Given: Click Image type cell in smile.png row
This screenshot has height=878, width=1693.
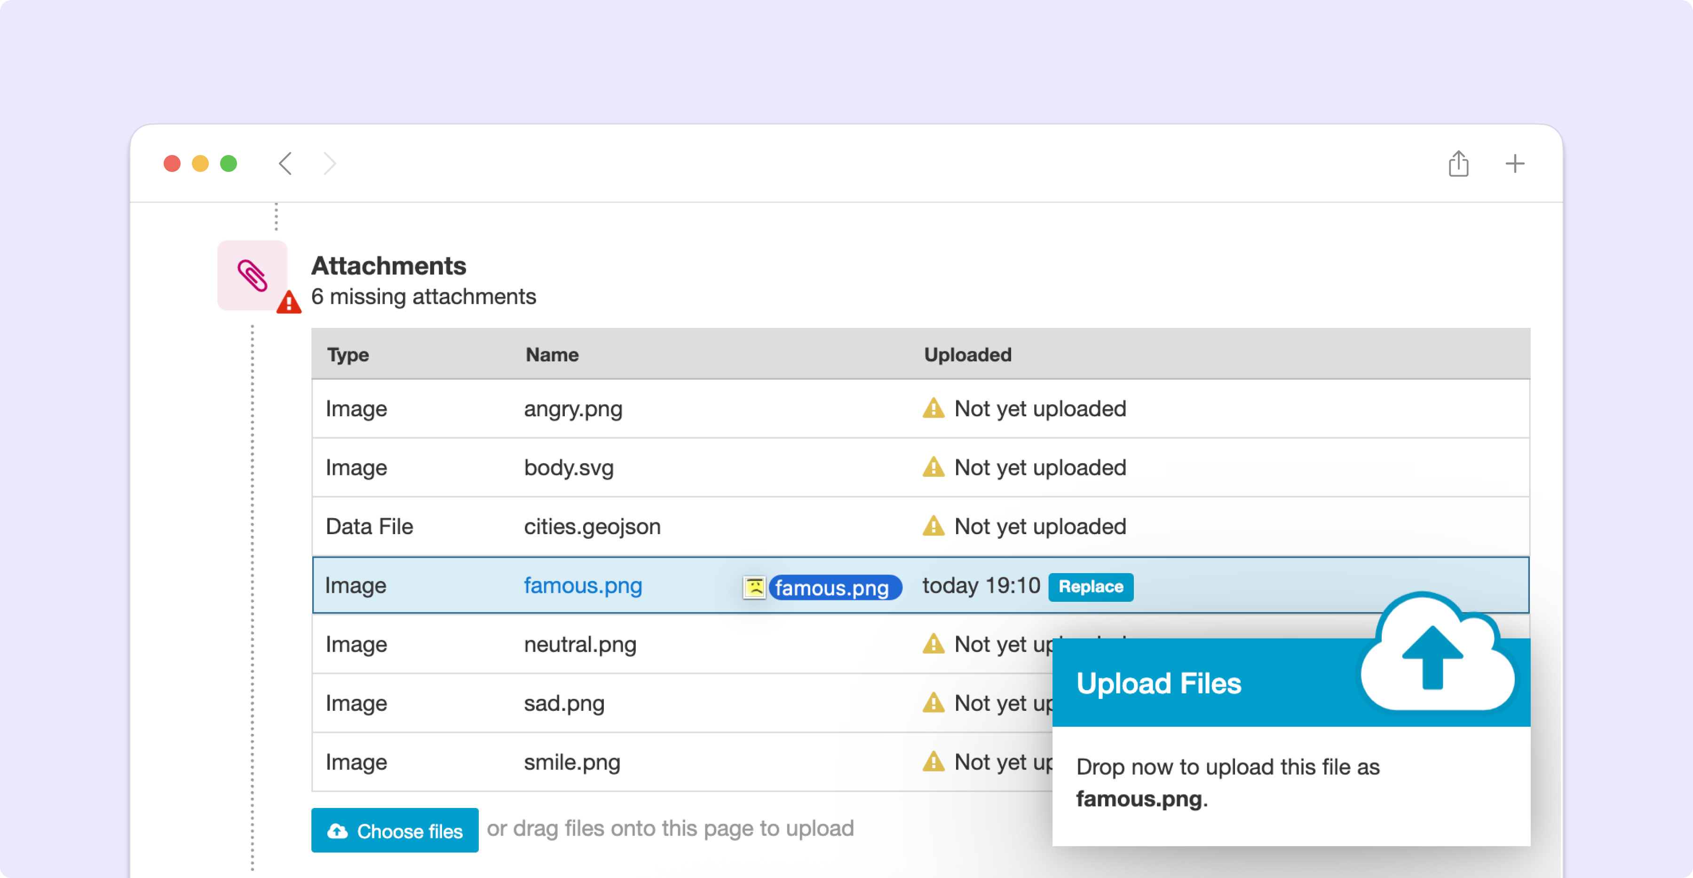Looking at the screenshot, I should 356,762.
